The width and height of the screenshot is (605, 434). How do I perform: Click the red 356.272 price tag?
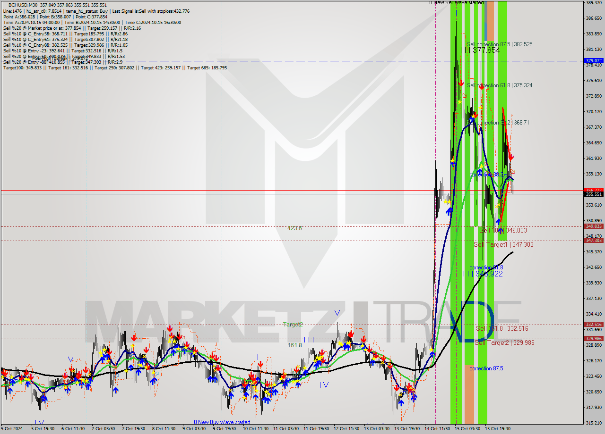pos(594,190)
